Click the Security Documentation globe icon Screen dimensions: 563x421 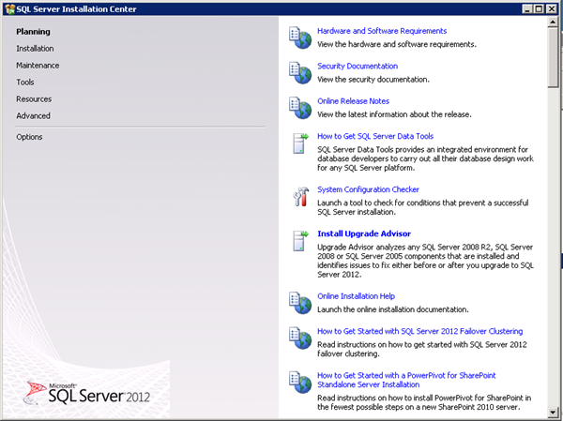[299, 72]
